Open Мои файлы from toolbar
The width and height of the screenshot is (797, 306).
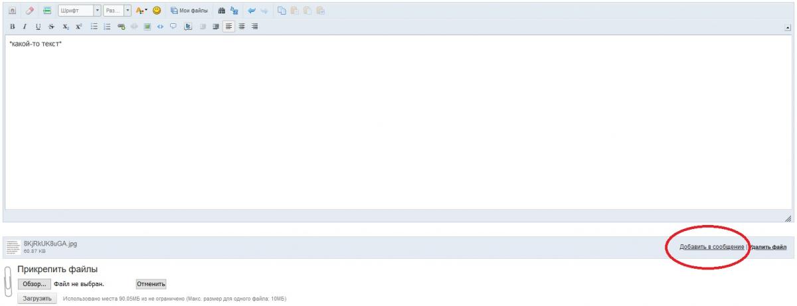[189, 11]
